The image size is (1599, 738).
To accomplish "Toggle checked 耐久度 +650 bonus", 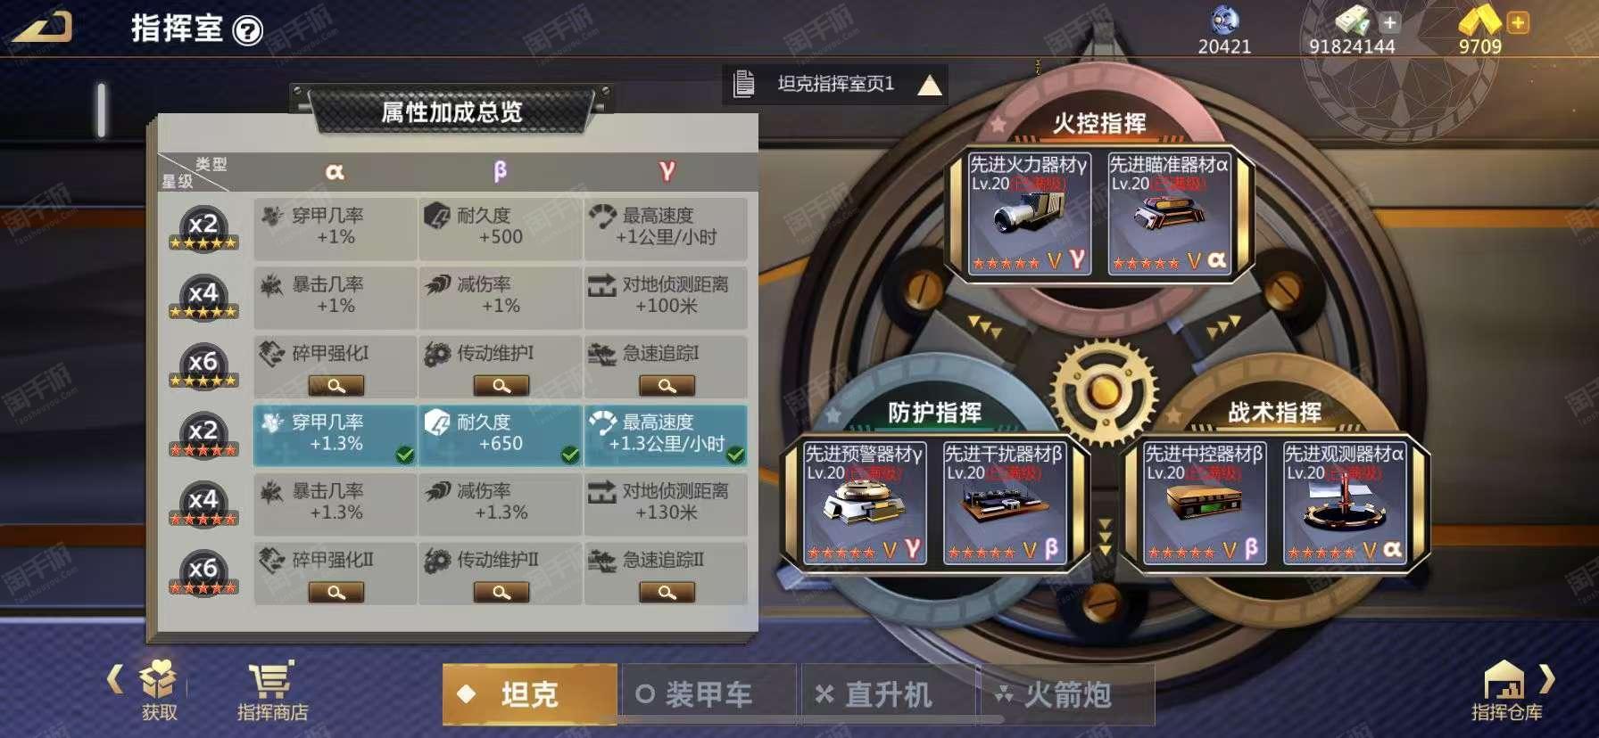I will point(501,435).
